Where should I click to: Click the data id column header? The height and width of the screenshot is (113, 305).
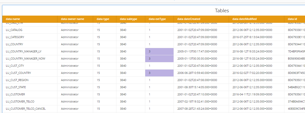pos(292,19)
